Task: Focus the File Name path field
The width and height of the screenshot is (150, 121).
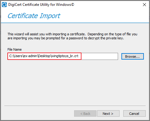Action: click(x=63, y=56)
